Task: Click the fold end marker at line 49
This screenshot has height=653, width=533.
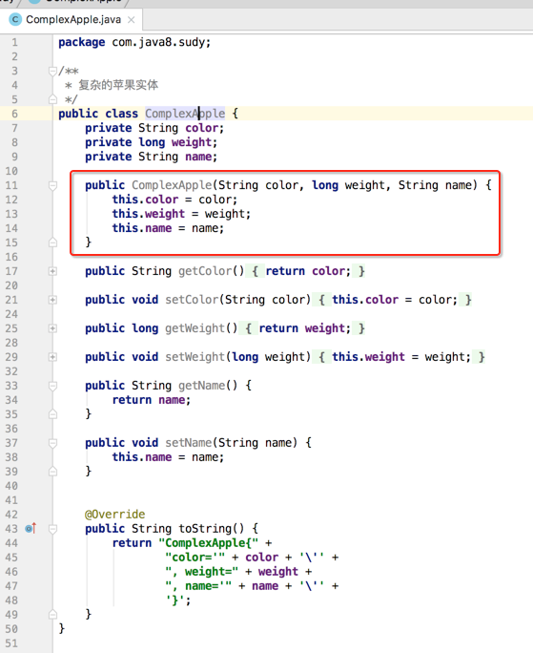Action: click(52, 615)
